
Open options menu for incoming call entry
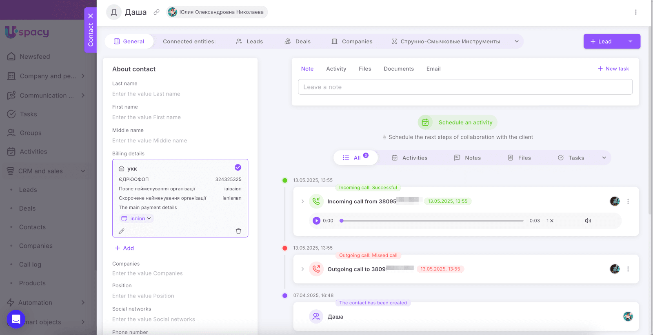628,201
